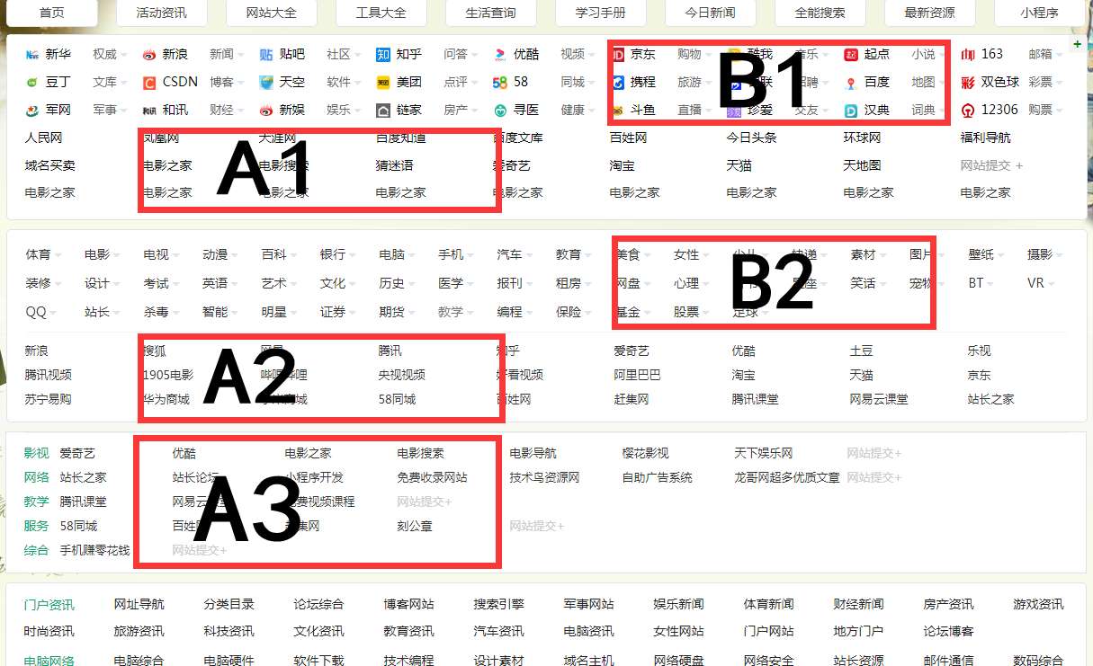
Task: Visit the 今日头条 link
Action: pos(751,138)
